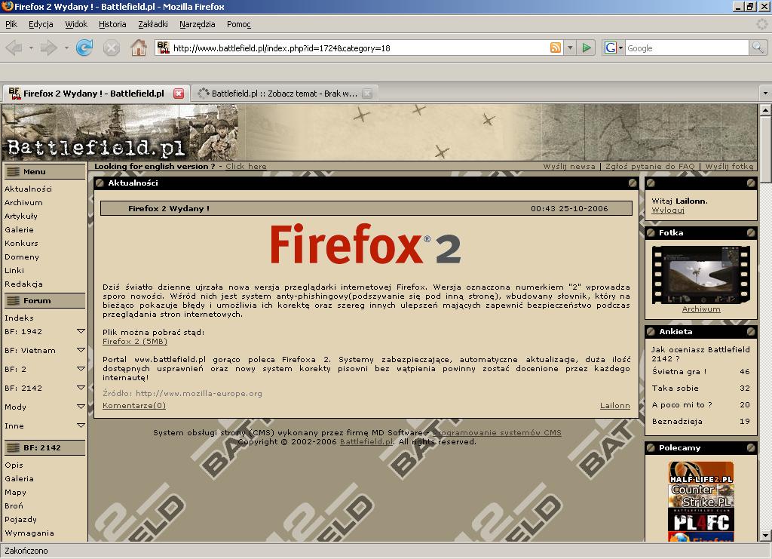This screenshot has width=772, height=559.
Task: Click the RSS feed icon in address bar
Action: 556,48
